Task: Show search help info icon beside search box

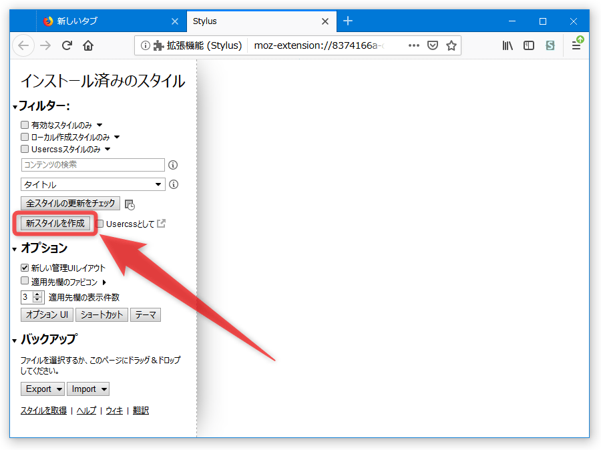Action: [173, 165]
